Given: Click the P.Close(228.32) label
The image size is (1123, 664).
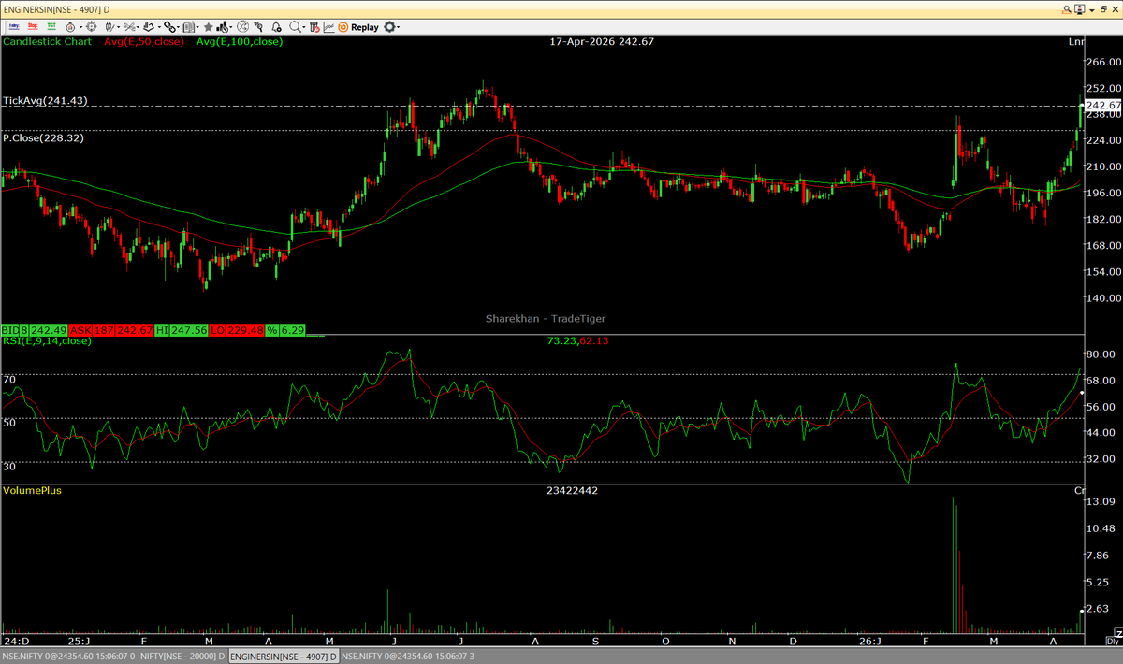Looking at the screenshot, I should tap(43, 137).
